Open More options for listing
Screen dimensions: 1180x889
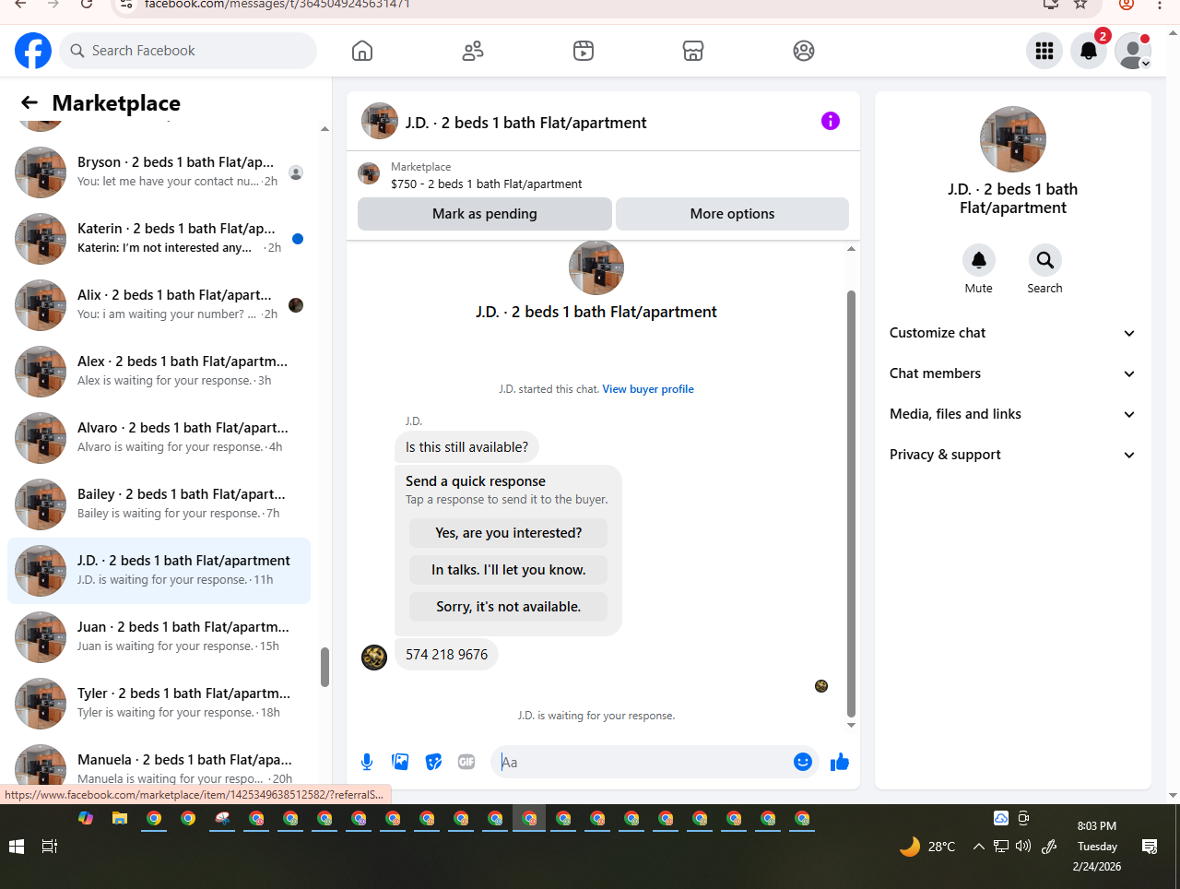733,214
